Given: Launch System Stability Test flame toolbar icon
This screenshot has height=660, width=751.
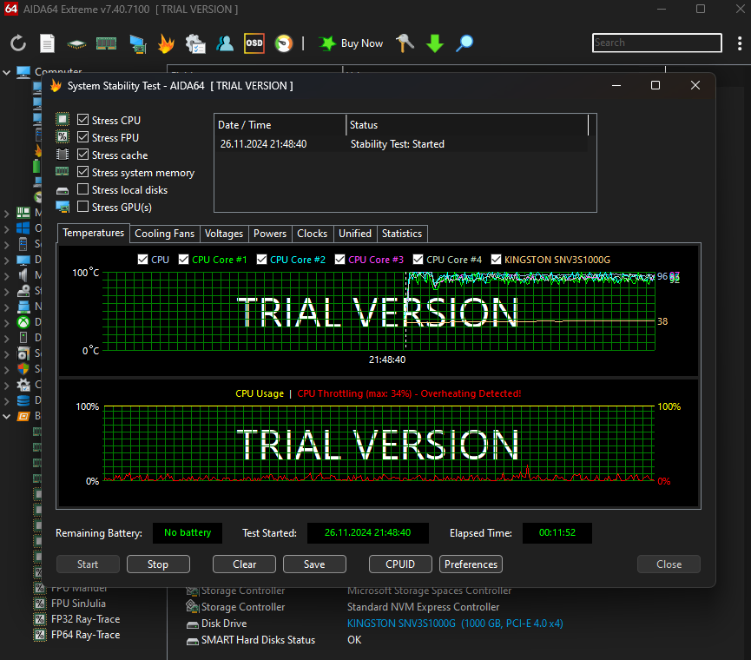Looking at the screenshot, I should tap(166, 43).
